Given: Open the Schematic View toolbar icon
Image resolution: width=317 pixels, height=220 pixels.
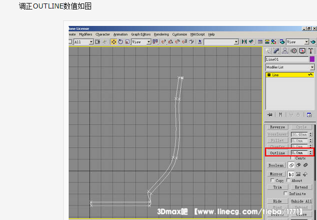Looking at the screenshot, I should click(267, 42).
